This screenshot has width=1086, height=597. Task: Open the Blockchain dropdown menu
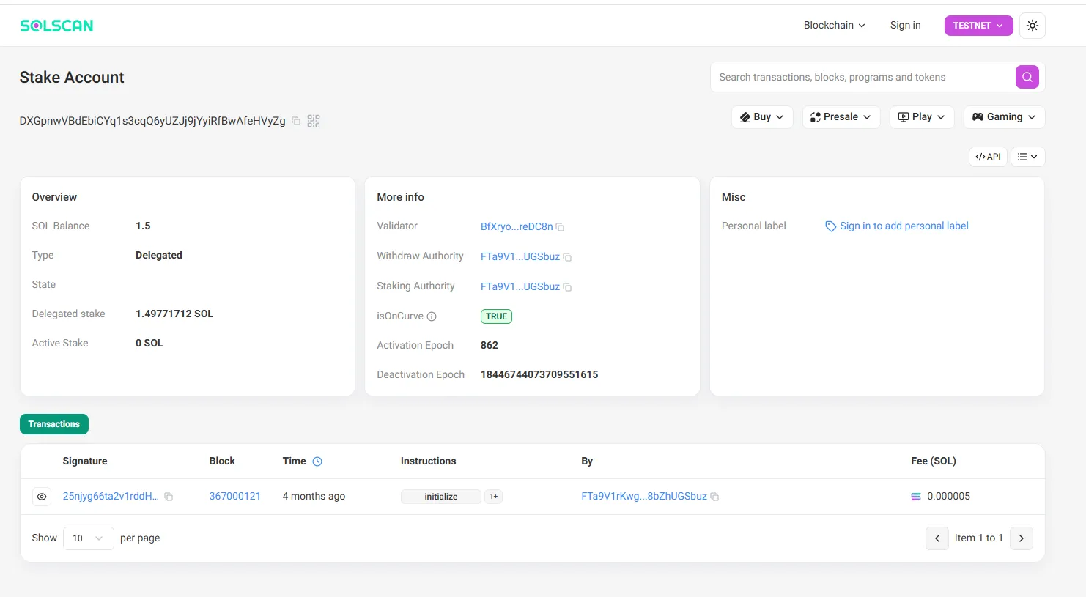click(834, 26)
